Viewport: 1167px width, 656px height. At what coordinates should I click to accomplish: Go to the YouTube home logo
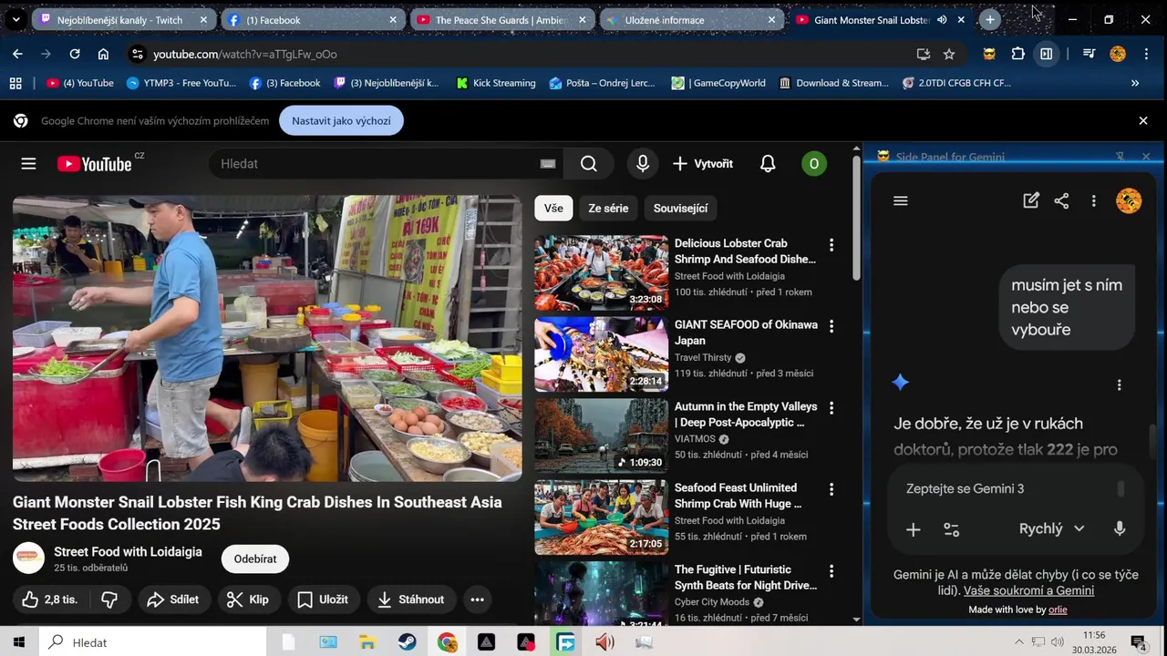[x=95, y=164]
